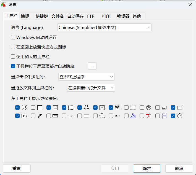This screenshot has width=196, height=175.
Task: Click the greyed 应用 button
Action: coord(115,168)
